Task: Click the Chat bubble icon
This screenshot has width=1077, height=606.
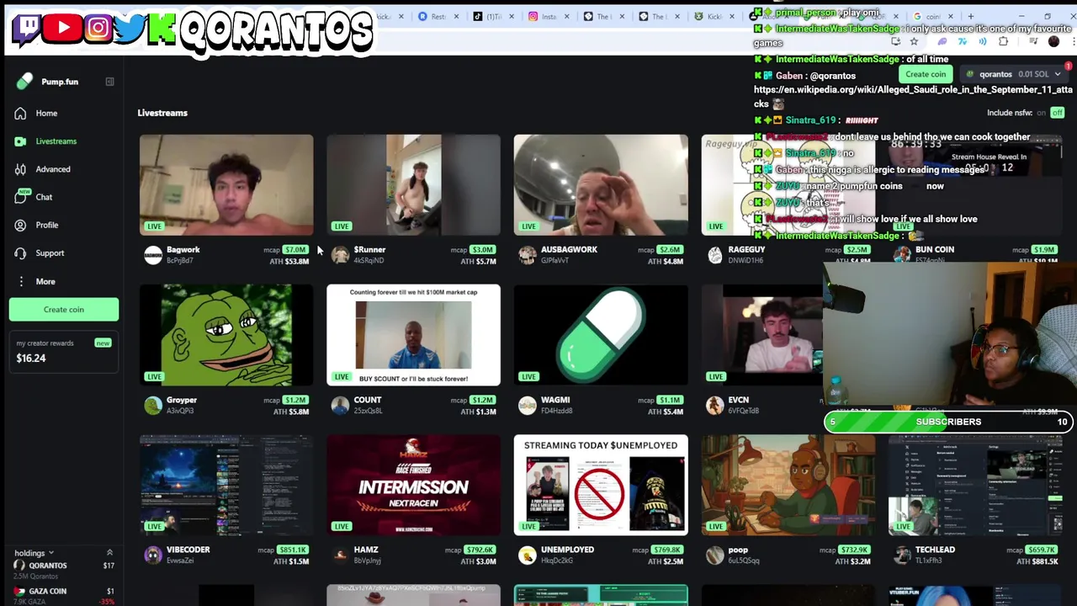Action: 20,197
